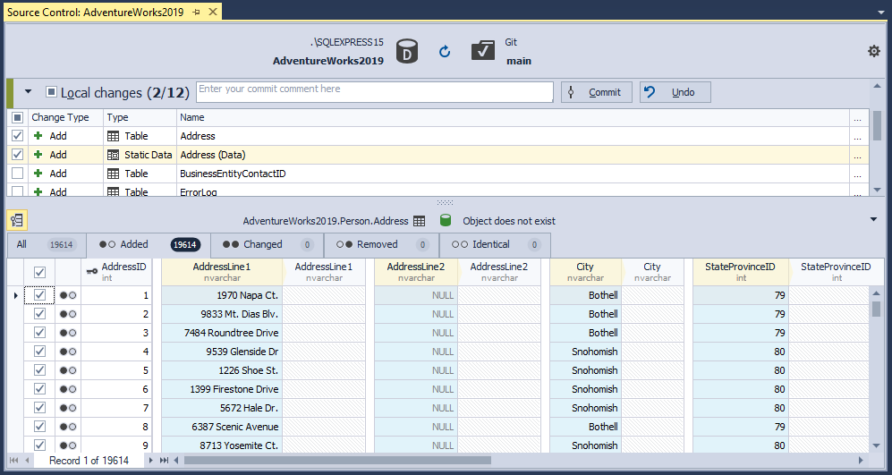Select the Record 1 of 19614 indicator
The height and width of the screenshot is (475, 892).
(89, 460)
